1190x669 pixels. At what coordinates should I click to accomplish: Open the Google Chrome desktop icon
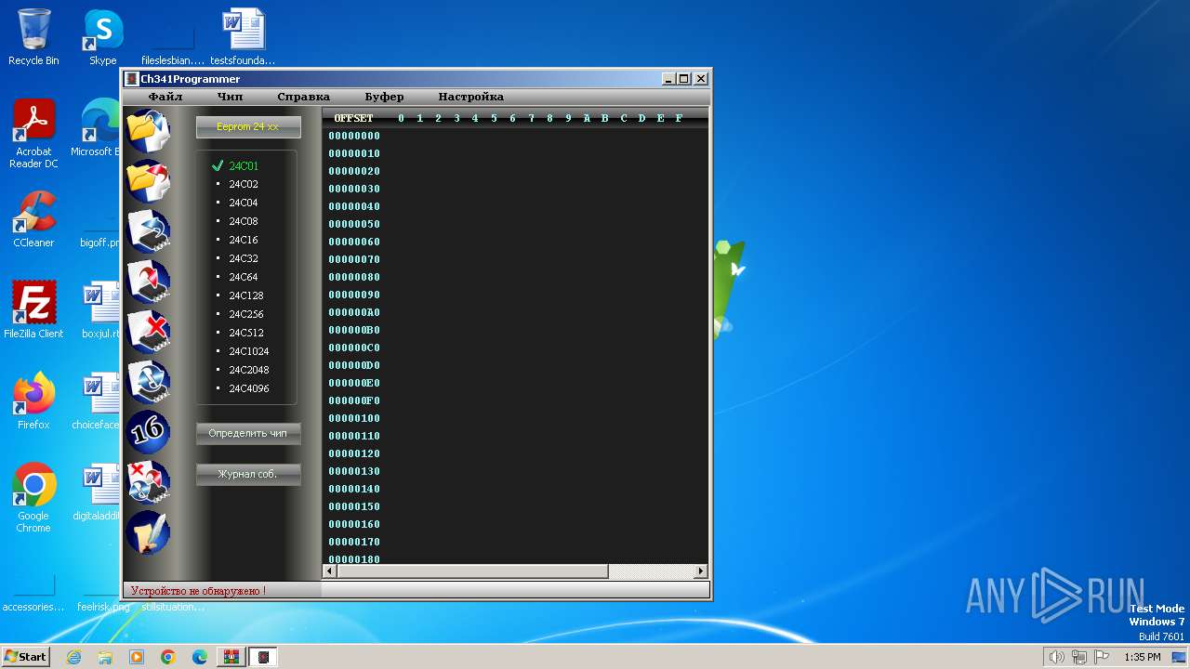(x=33, y=497)
